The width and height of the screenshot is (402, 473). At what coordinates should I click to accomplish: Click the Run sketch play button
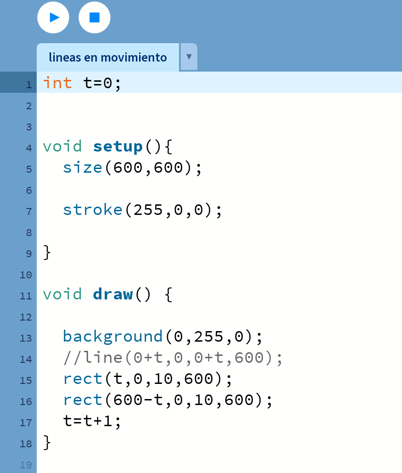coord(53,17)
